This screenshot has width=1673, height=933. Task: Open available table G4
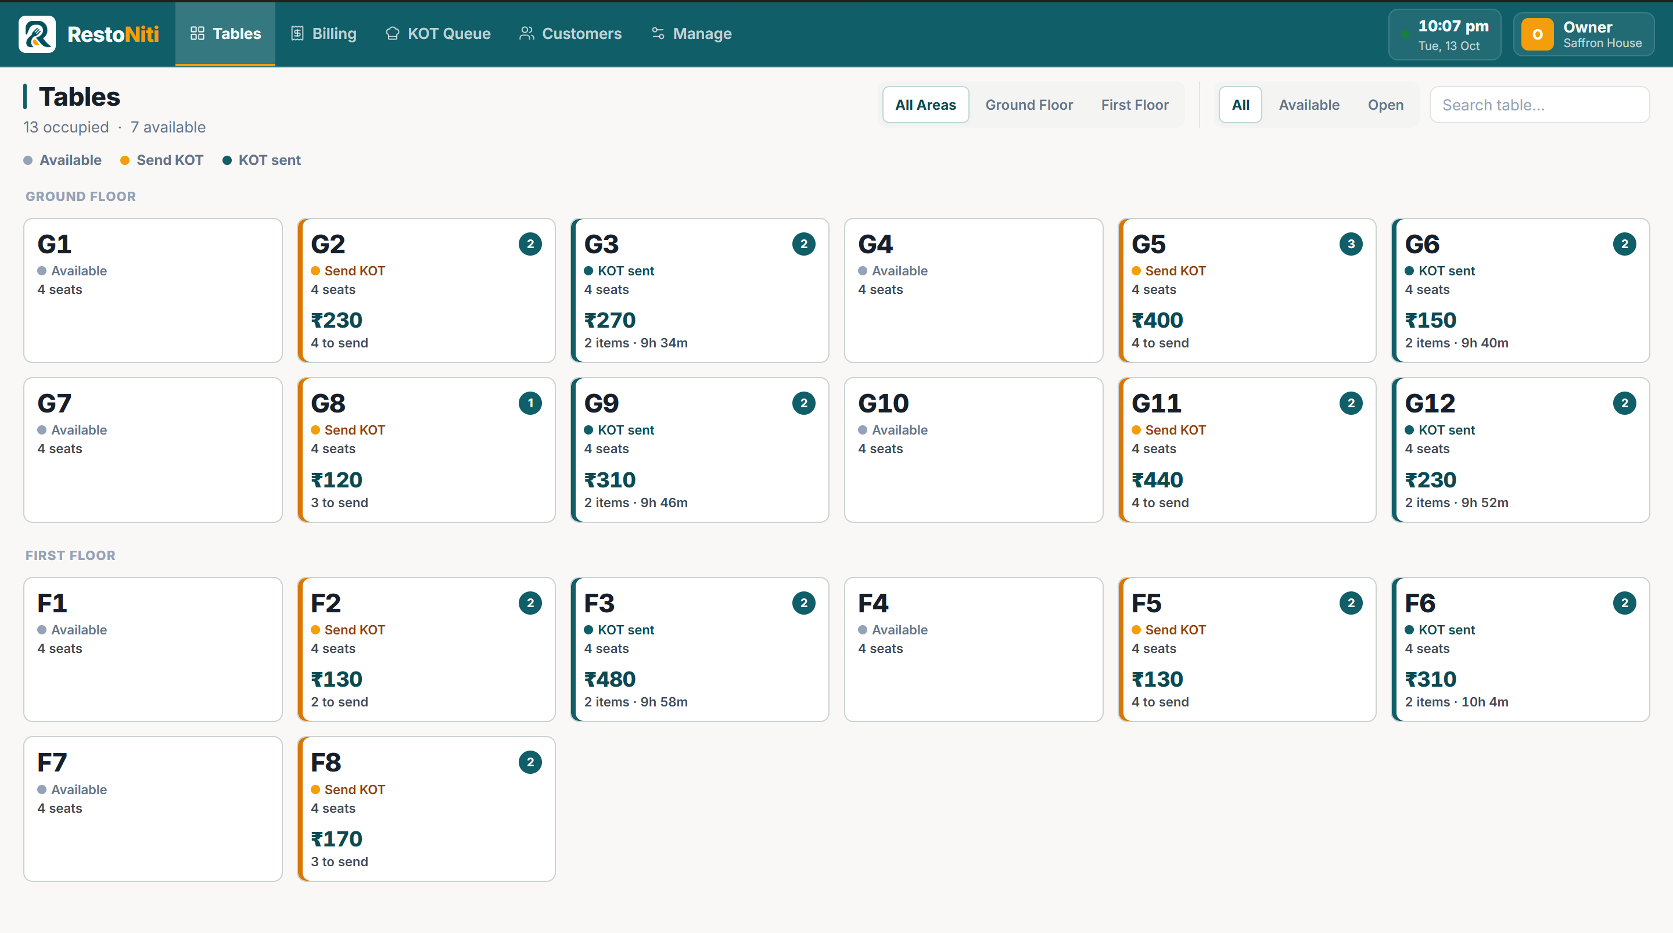pos(973,290)
